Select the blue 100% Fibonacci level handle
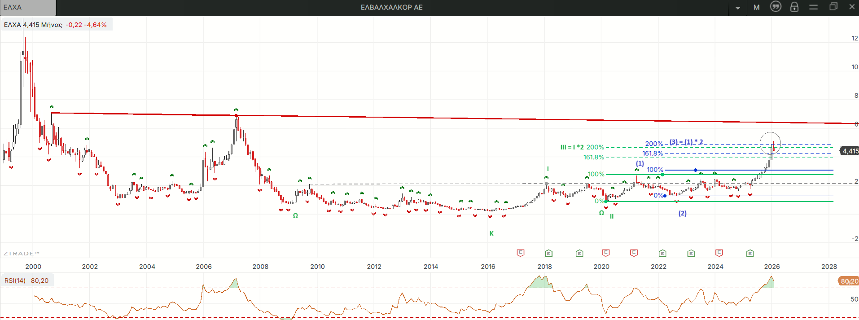 [696, 170]
